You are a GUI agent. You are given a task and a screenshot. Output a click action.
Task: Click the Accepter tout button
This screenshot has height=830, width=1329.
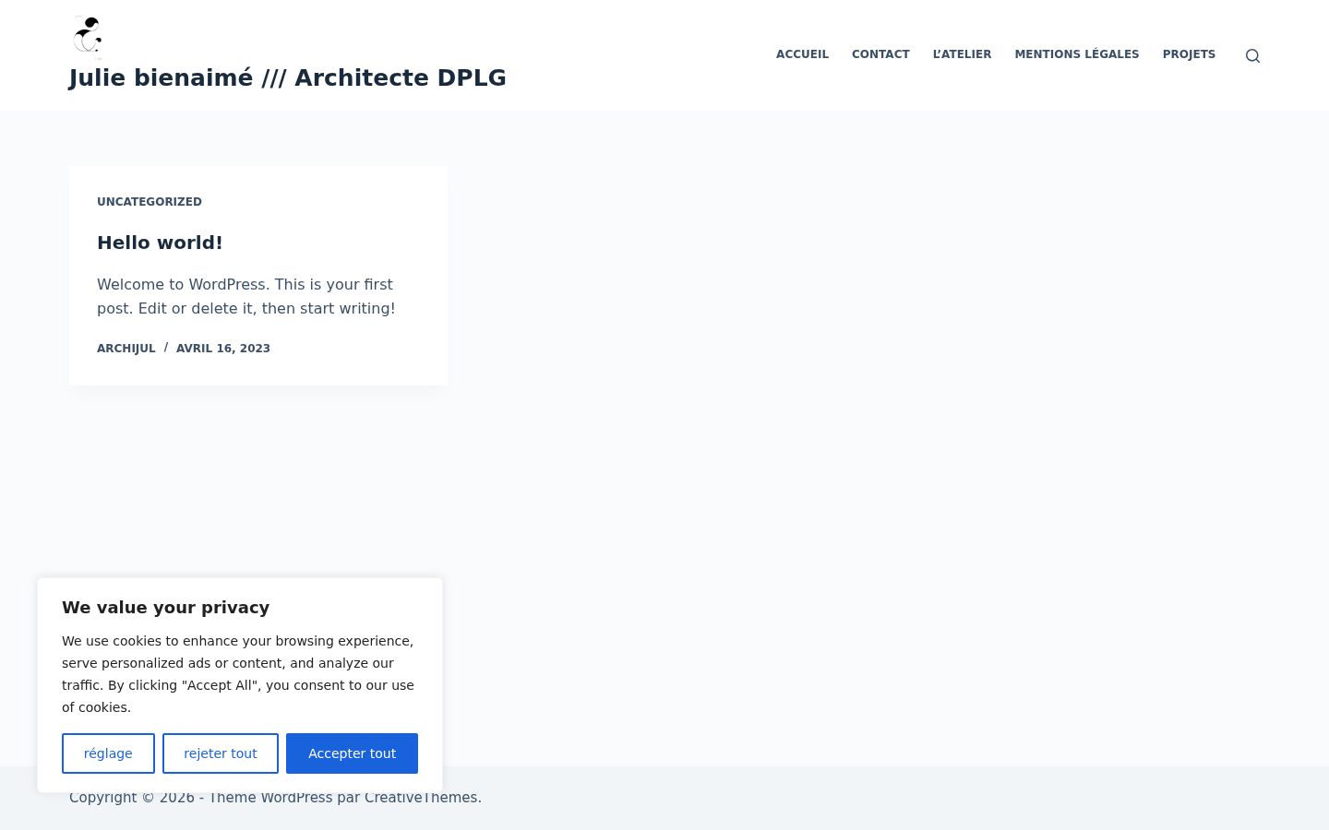(352, 753)
